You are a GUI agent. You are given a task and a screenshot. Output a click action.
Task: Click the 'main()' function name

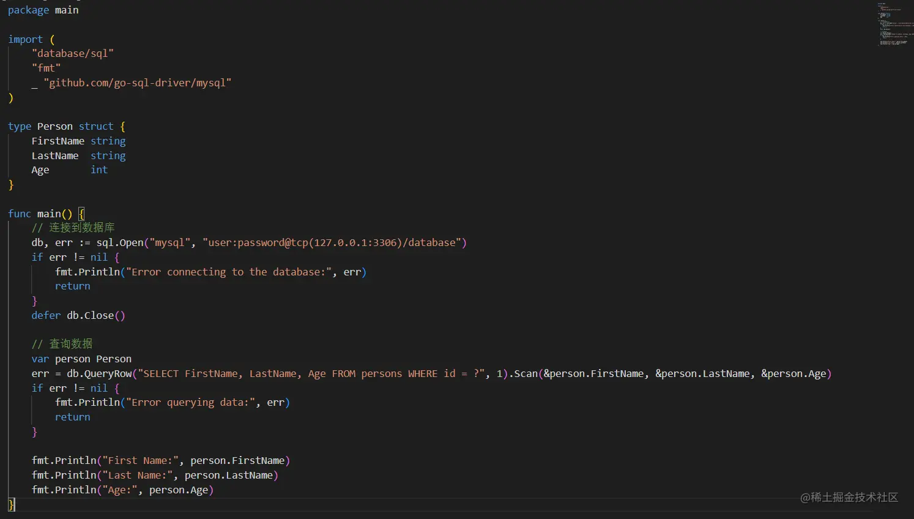tap(54, 214)
